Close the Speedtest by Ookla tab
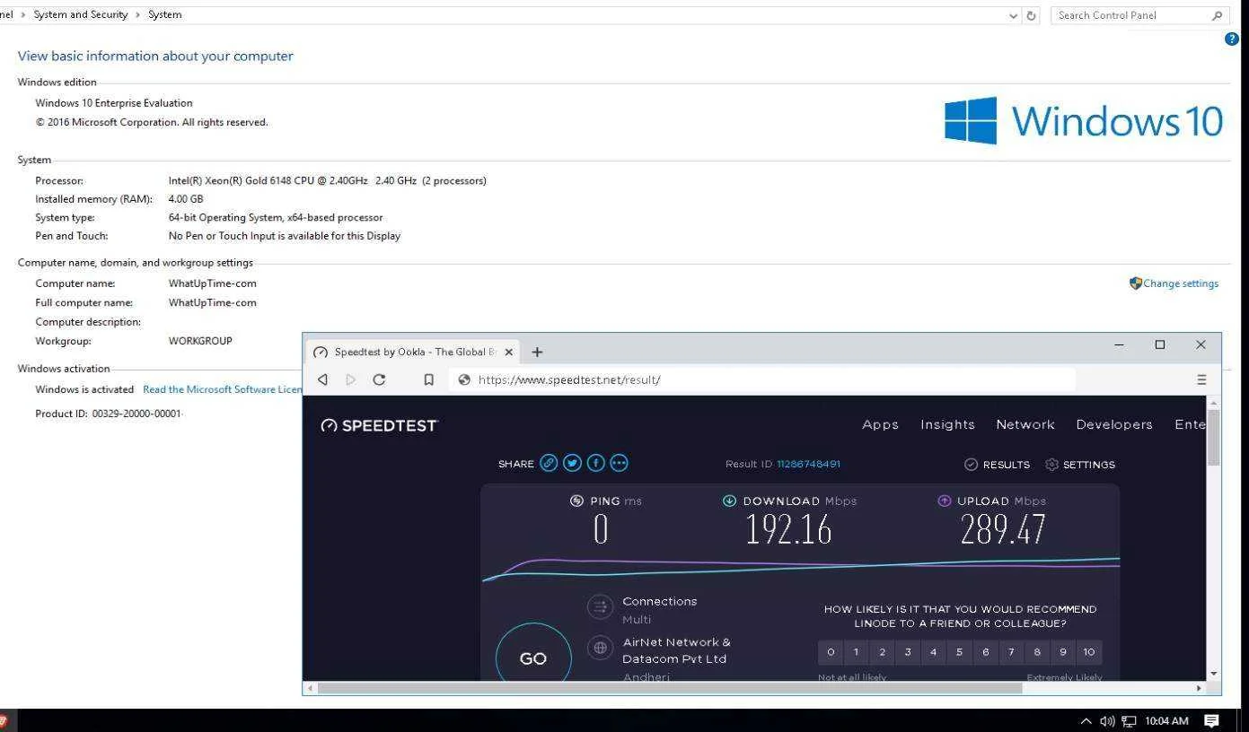This screenshot has height=732, width=1249. [x=509, y=352]
